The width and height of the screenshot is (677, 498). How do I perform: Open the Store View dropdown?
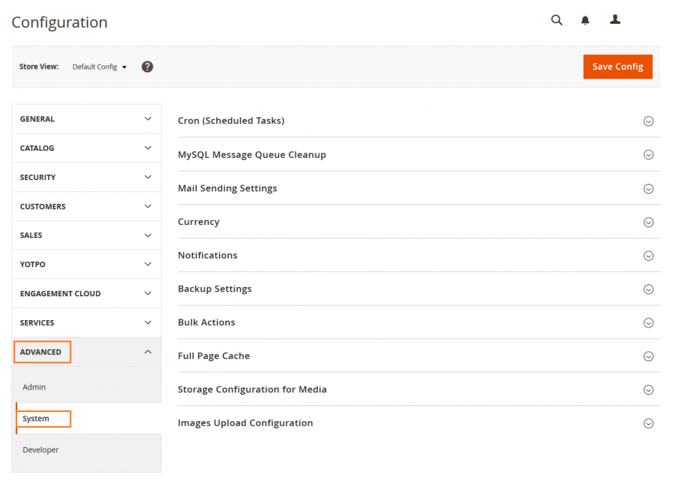pyautogui.click(x=99, y=66)
